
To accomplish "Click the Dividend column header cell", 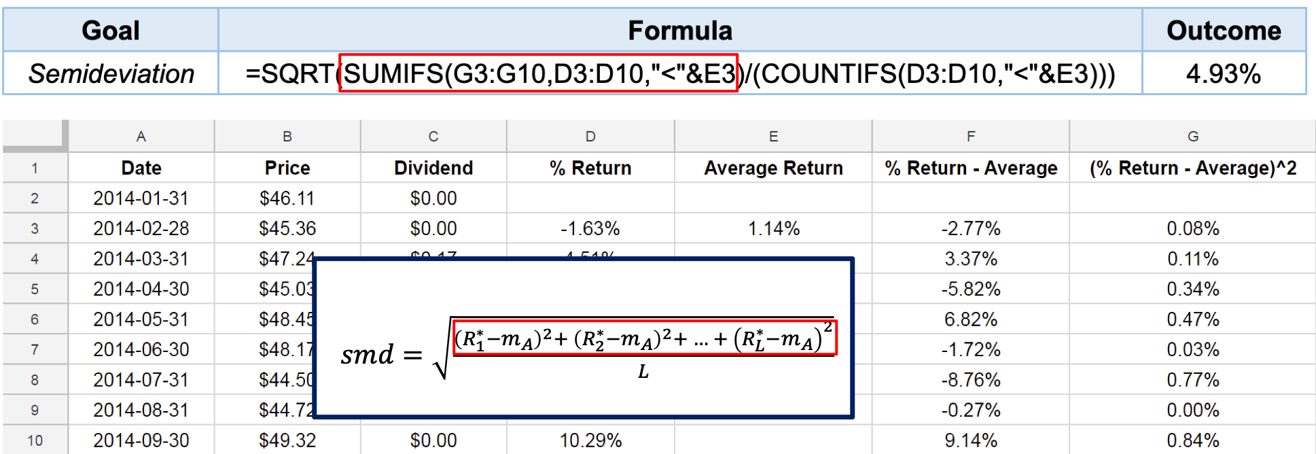I will pos(433,168).
